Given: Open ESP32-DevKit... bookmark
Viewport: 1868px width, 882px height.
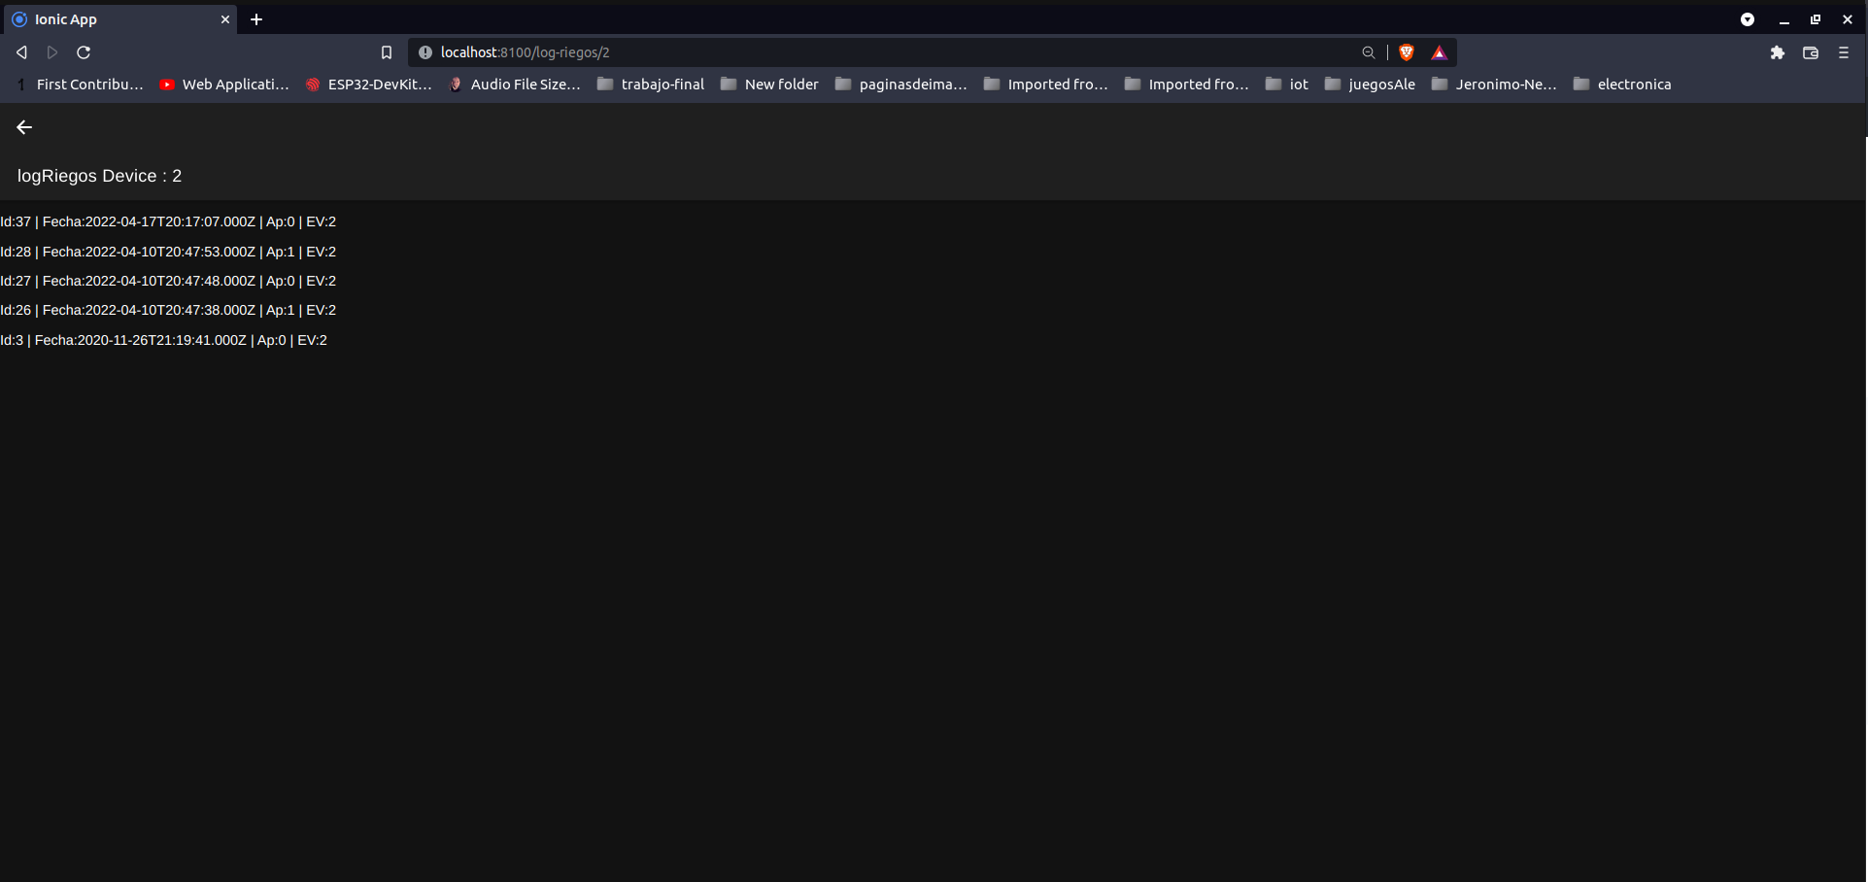Looking at the screenshot, I should pos(369,85).
